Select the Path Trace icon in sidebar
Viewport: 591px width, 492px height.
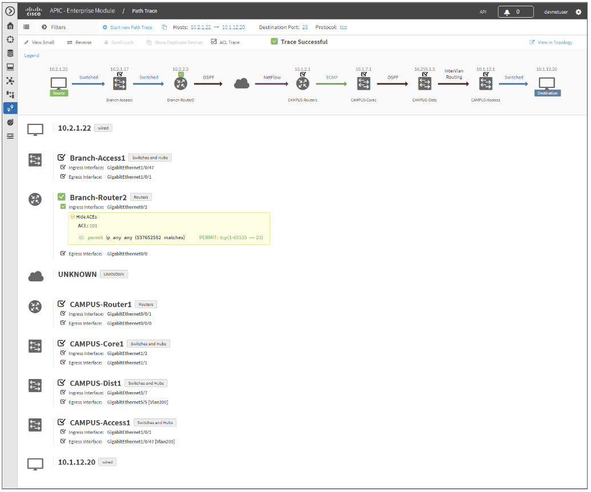[x=10, y=108]
